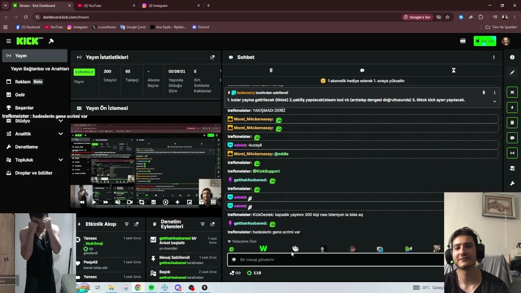The height and width of the screenshot is (293, 521).
Task: Bookmark this page with the star icon
Action: (447, 17)
